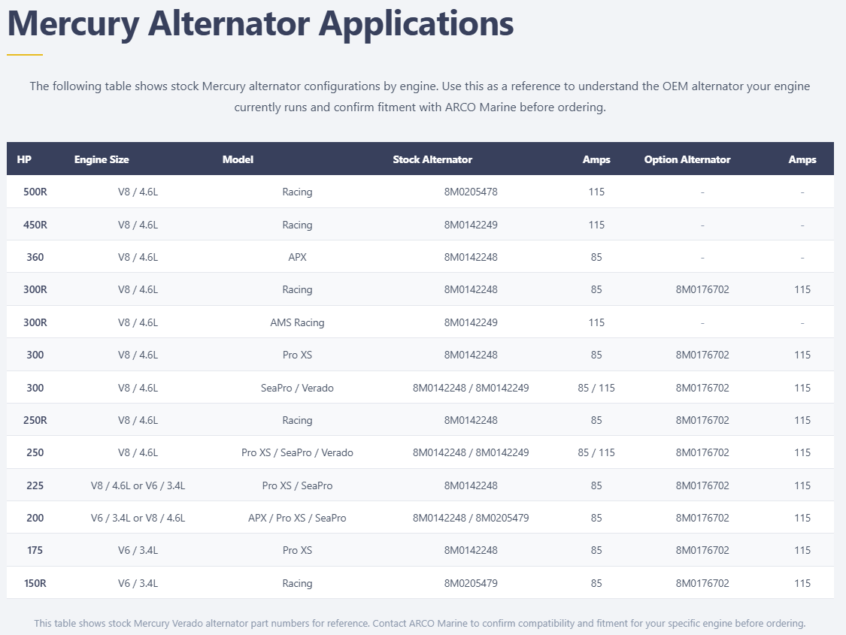Click the footnote about contacting ARCO Marine

(420, 623)
